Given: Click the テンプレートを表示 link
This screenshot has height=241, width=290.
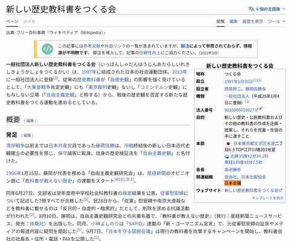Looking at the screenshot, I should pos(268,198).
